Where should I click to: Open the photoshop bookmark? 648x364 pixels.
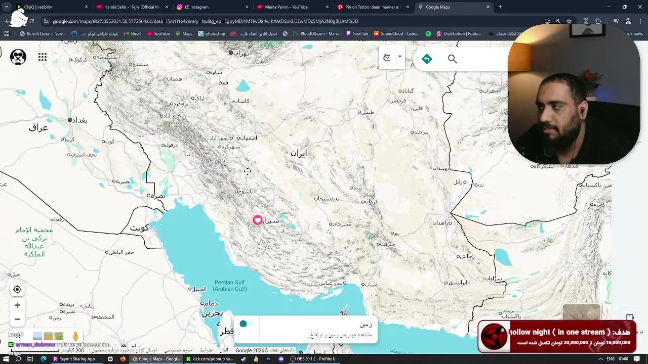click(x=212, y=34)
